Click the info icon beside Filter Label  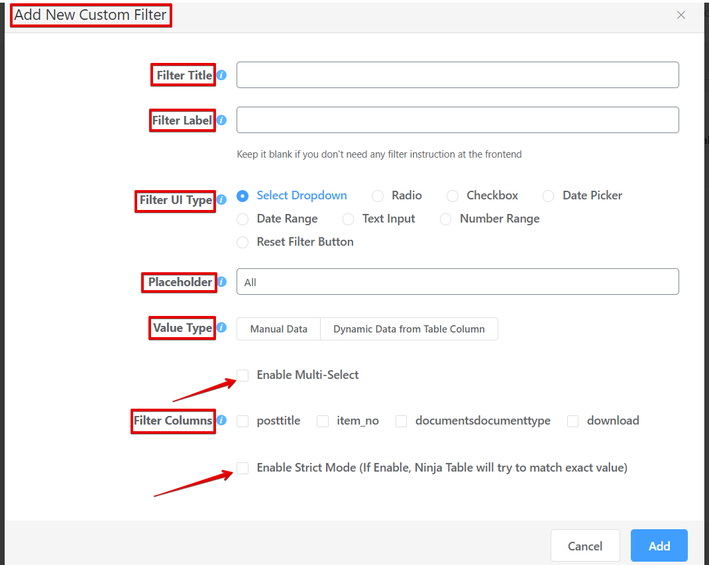tap(221, 121)
